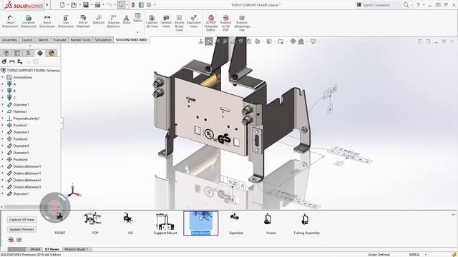Switch to the PropertyManager tab icon
The width and height of the screenshot is (458, 257).
[x=17, y=53]
